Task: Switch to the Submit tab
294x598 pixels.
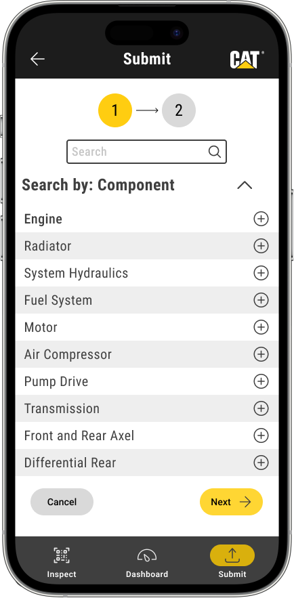Action: coord(232,562)
